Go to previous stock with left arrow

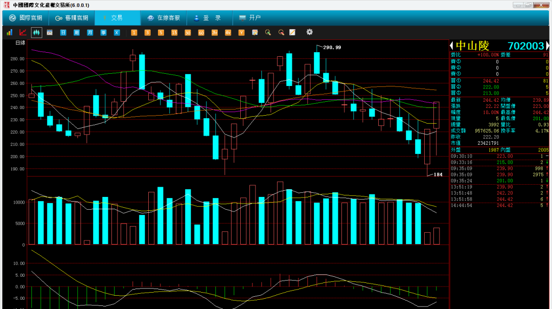click(452, 46)
